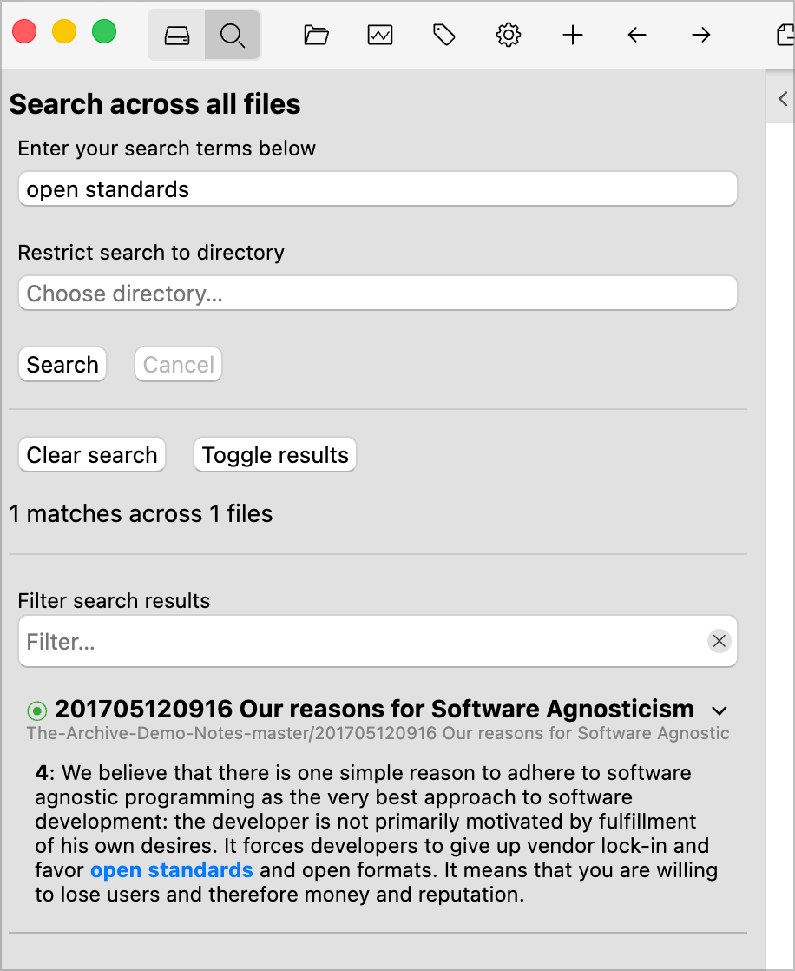The image size is (795, 971).
Task: Open the highlighted "open standards" match
Action: pos(172,870)
